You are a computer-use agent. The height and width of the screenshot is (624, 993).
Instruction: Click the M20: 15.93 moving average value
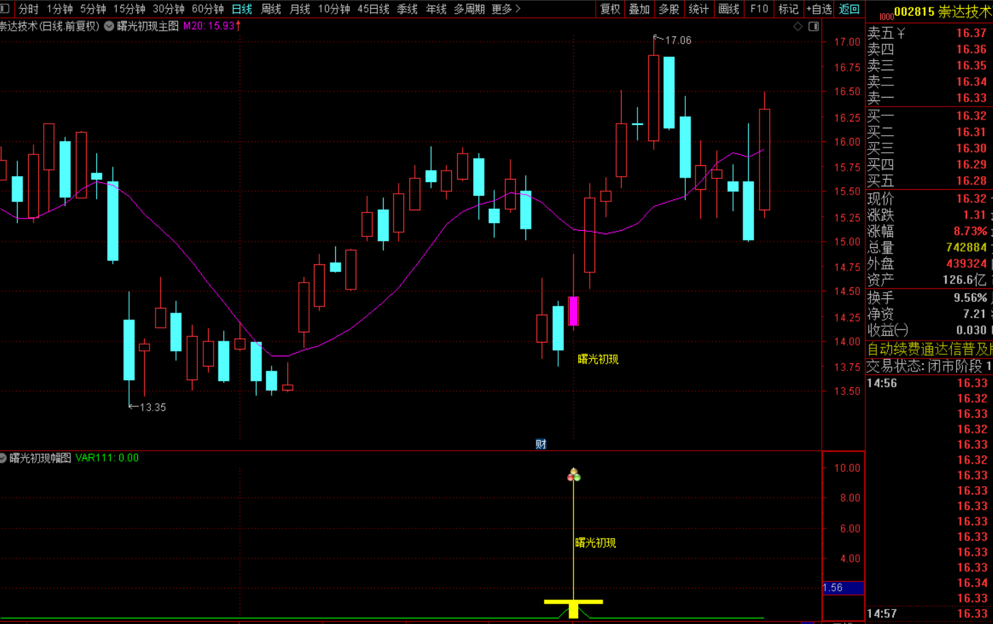pyautogui.click(x=209, y=26)
